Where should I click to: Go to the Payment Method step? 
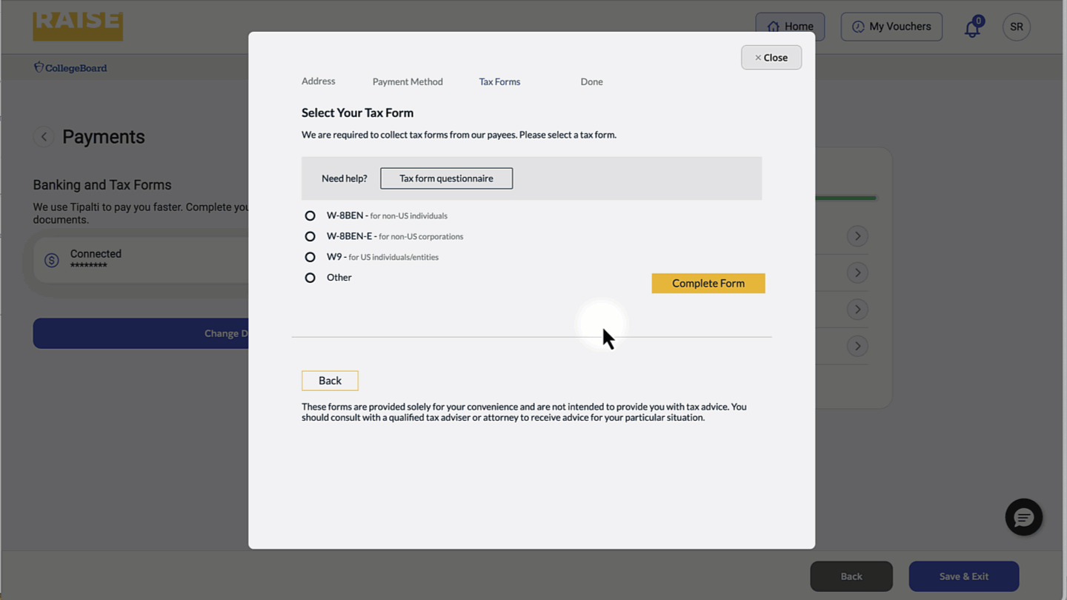click(x=408, y=81)
